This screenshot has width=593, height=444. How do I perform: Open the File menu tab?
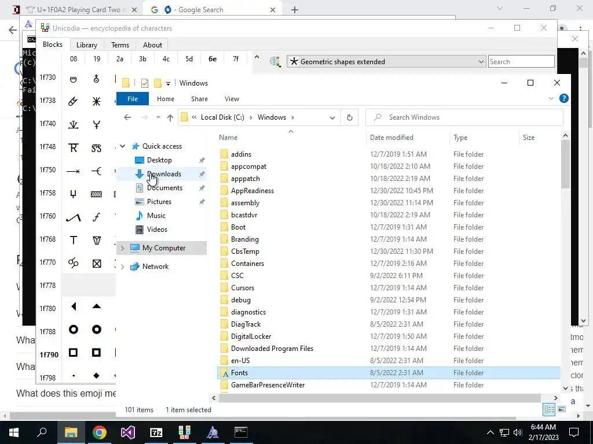pos(133,99)
